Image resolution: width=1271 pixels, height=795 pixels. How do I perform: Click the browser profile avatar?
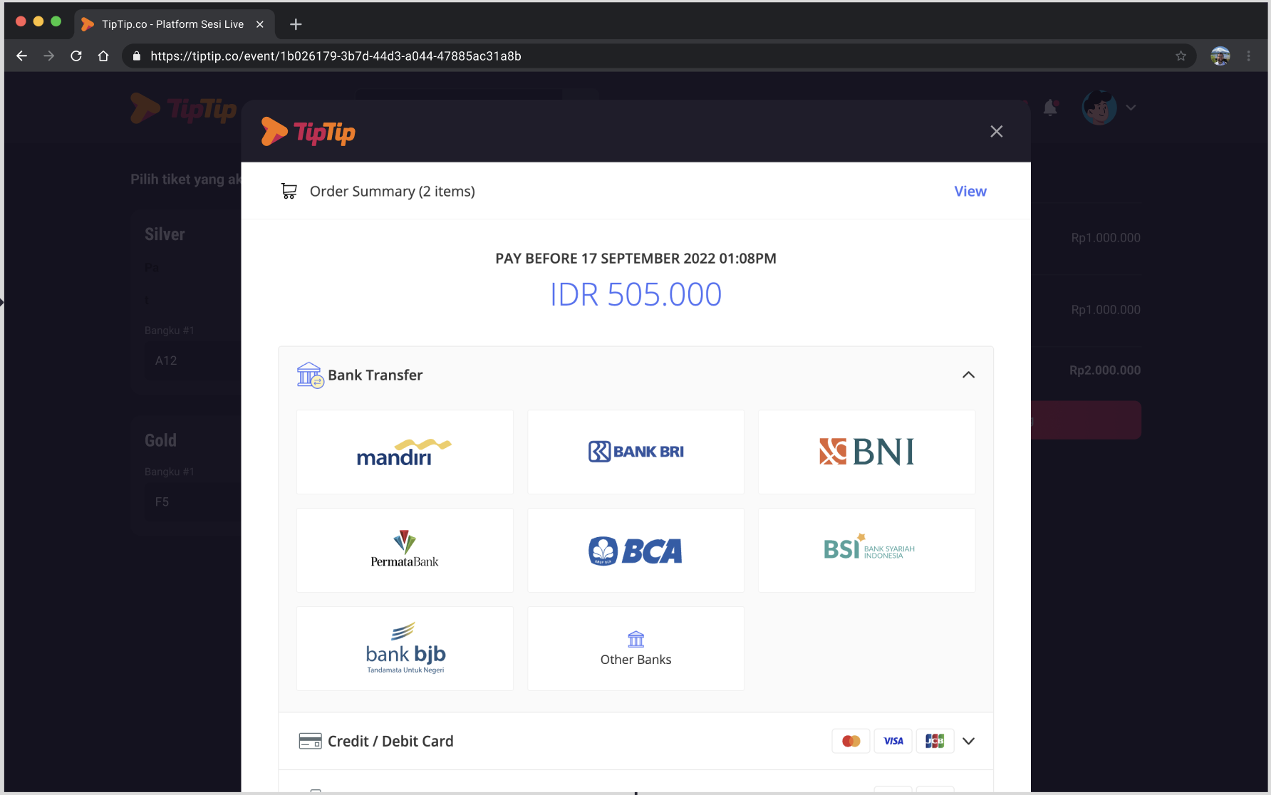[1220, 56]
